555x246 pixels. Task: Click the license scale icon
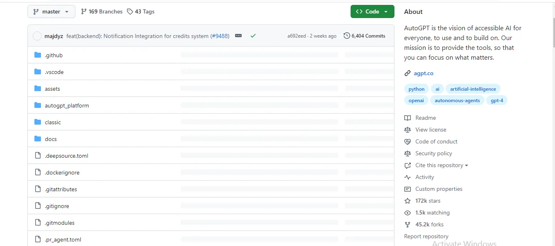(x=408, y=130)
